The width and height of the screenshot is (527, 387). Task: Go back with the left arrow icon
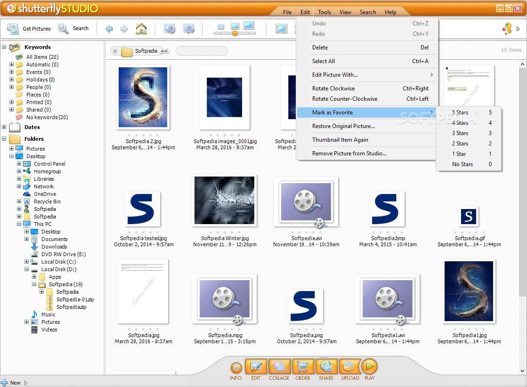click(109, 29)
